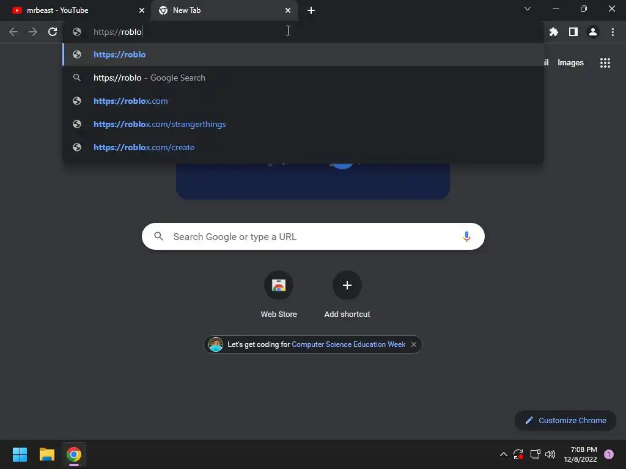Click the Add shortcut plus icon

pos(347,285)
